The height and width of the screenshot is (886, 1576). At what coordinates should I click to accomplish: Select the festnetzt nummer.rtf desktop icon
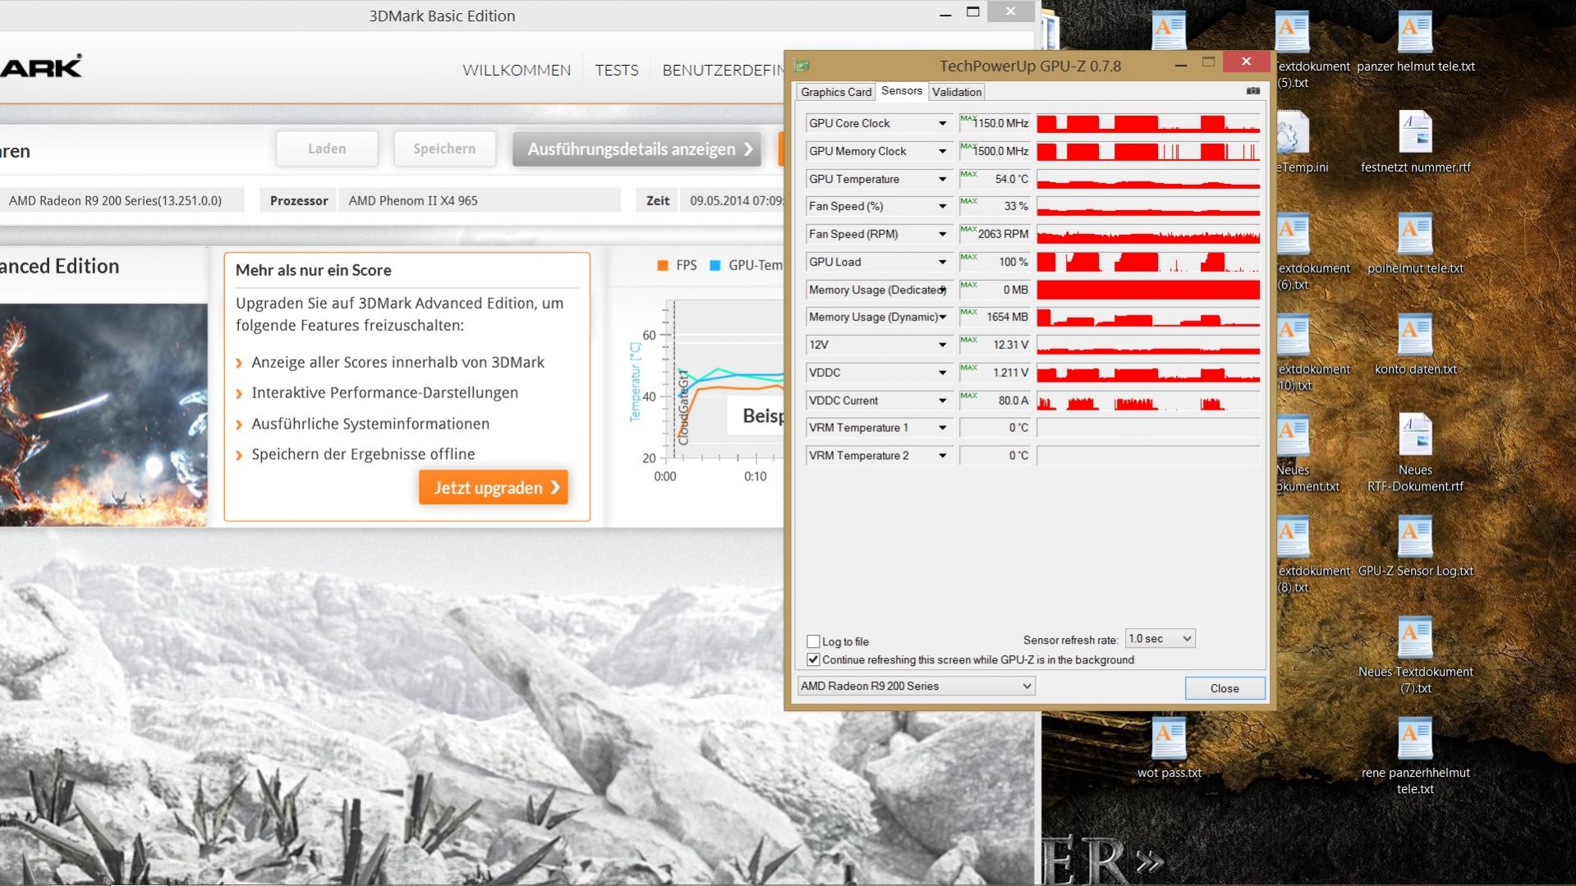1415,144
